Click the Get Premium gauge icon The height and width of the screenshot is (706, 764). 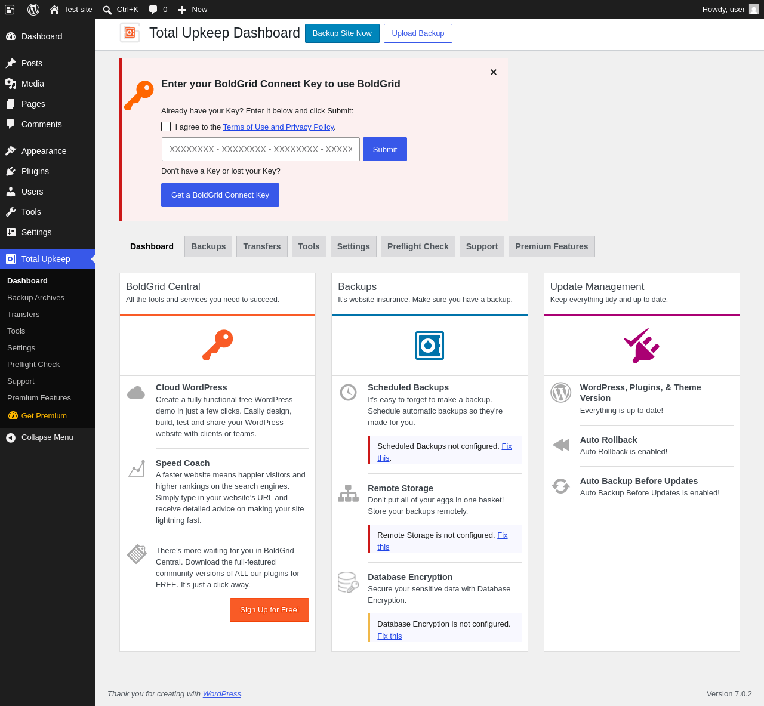[13, 415]
